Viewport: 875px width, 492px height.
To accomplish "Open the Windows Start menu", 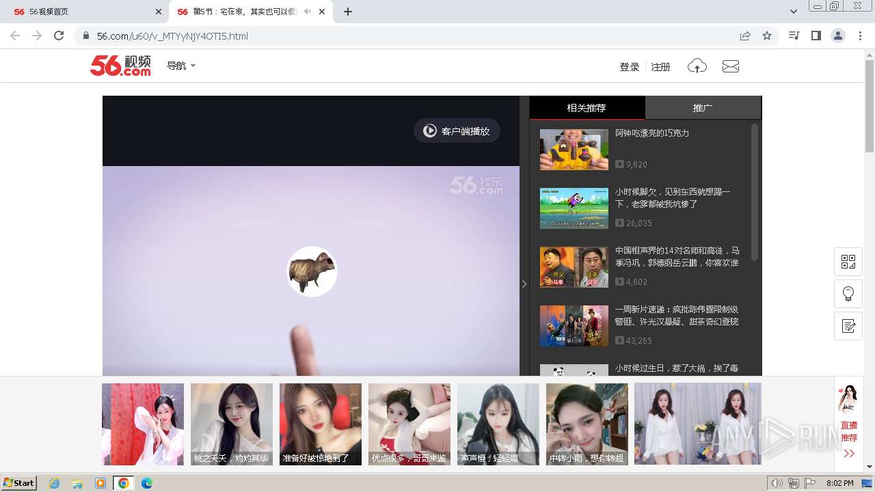I will pos(18,483).
